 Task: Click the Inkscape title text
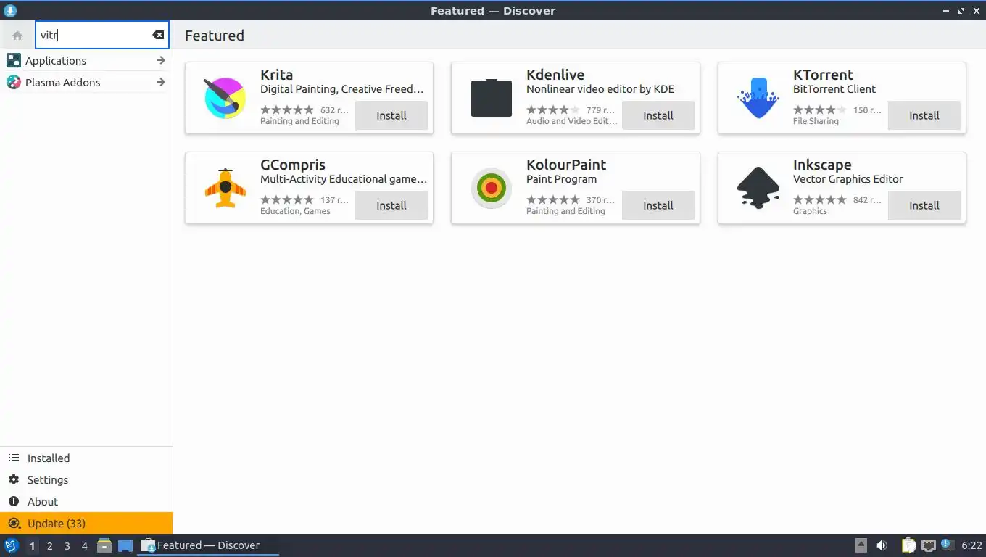click(822, 165)
